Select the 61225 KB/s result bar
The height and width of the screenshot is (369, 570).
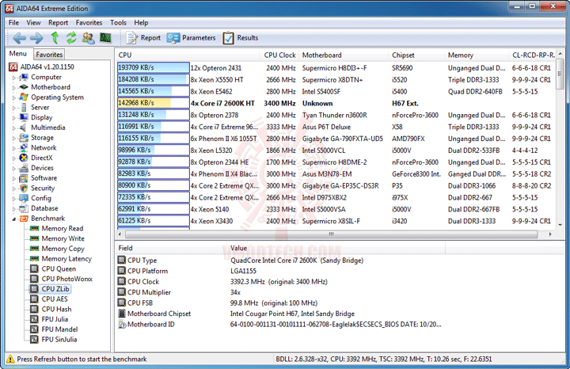click(x=153, y=221)
